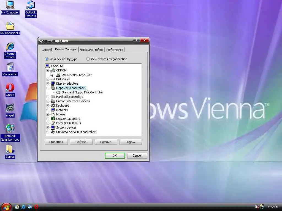Click the Mouse category icon
This screenshot has height=211, width=282.
click(x=53, y=114)
